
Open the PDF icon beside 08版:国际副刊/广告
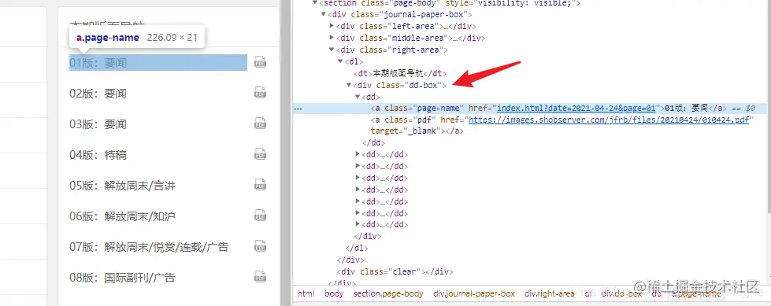(x=260, y=277)
